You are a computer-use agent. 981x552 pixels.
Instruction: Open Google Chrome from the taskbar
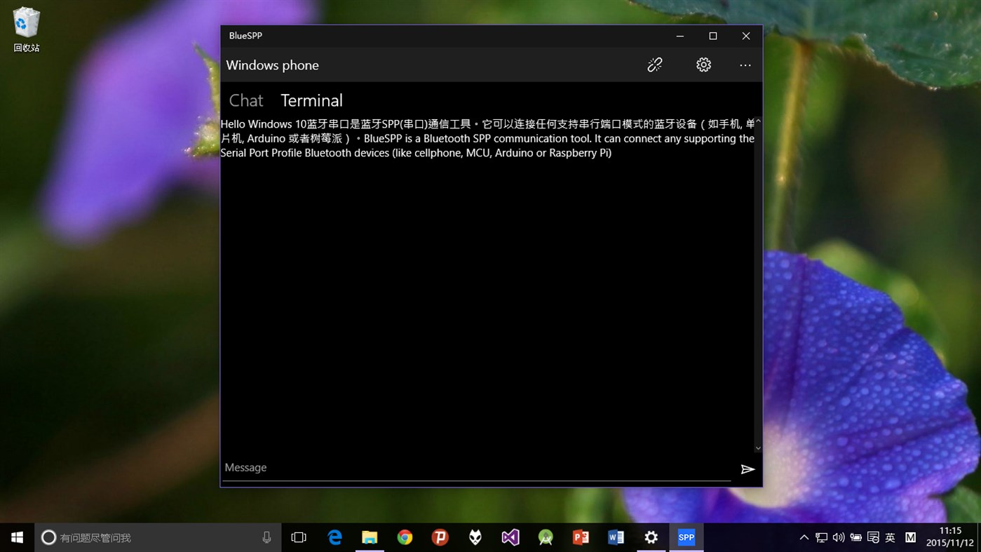point(405,537)
